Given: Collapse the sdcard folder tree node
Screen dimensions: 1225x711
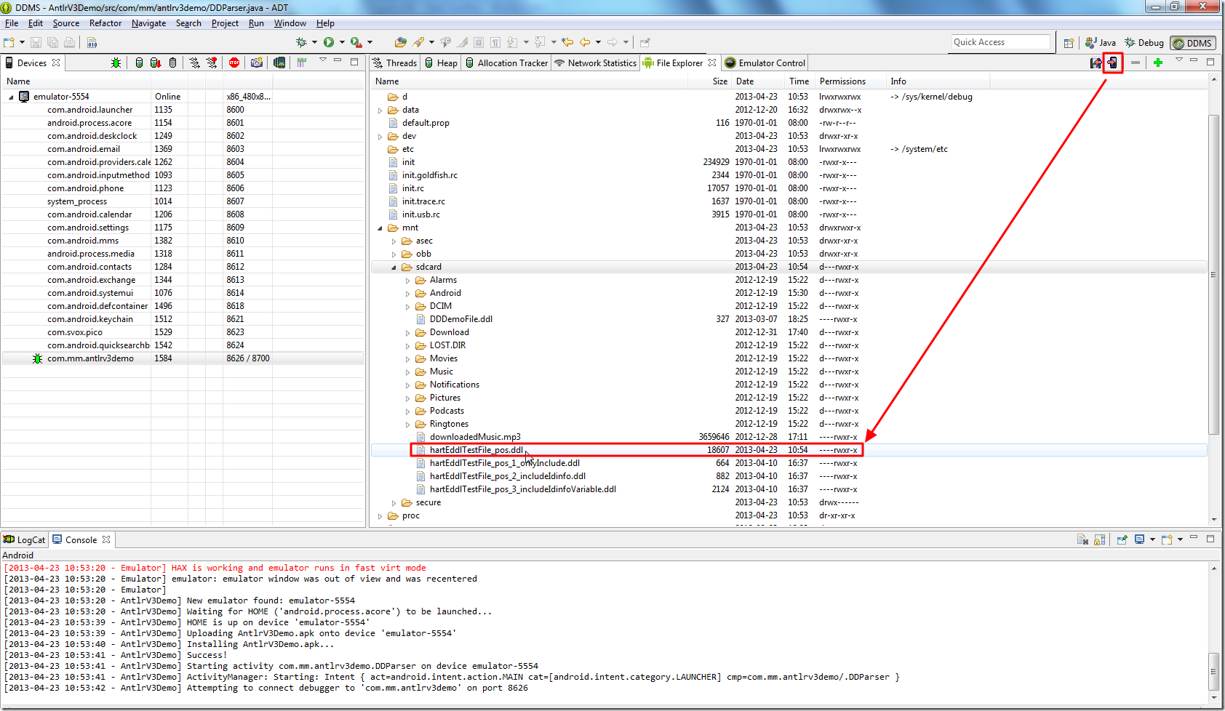Looking at the screenshot, I should coord(394,268).
